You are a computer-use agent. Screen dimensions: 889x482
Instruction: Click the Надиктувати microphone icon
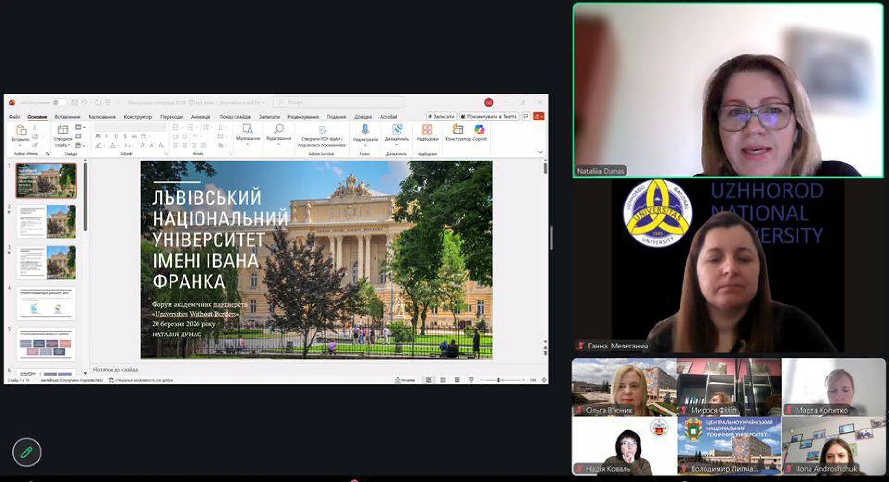coord(365,129)
